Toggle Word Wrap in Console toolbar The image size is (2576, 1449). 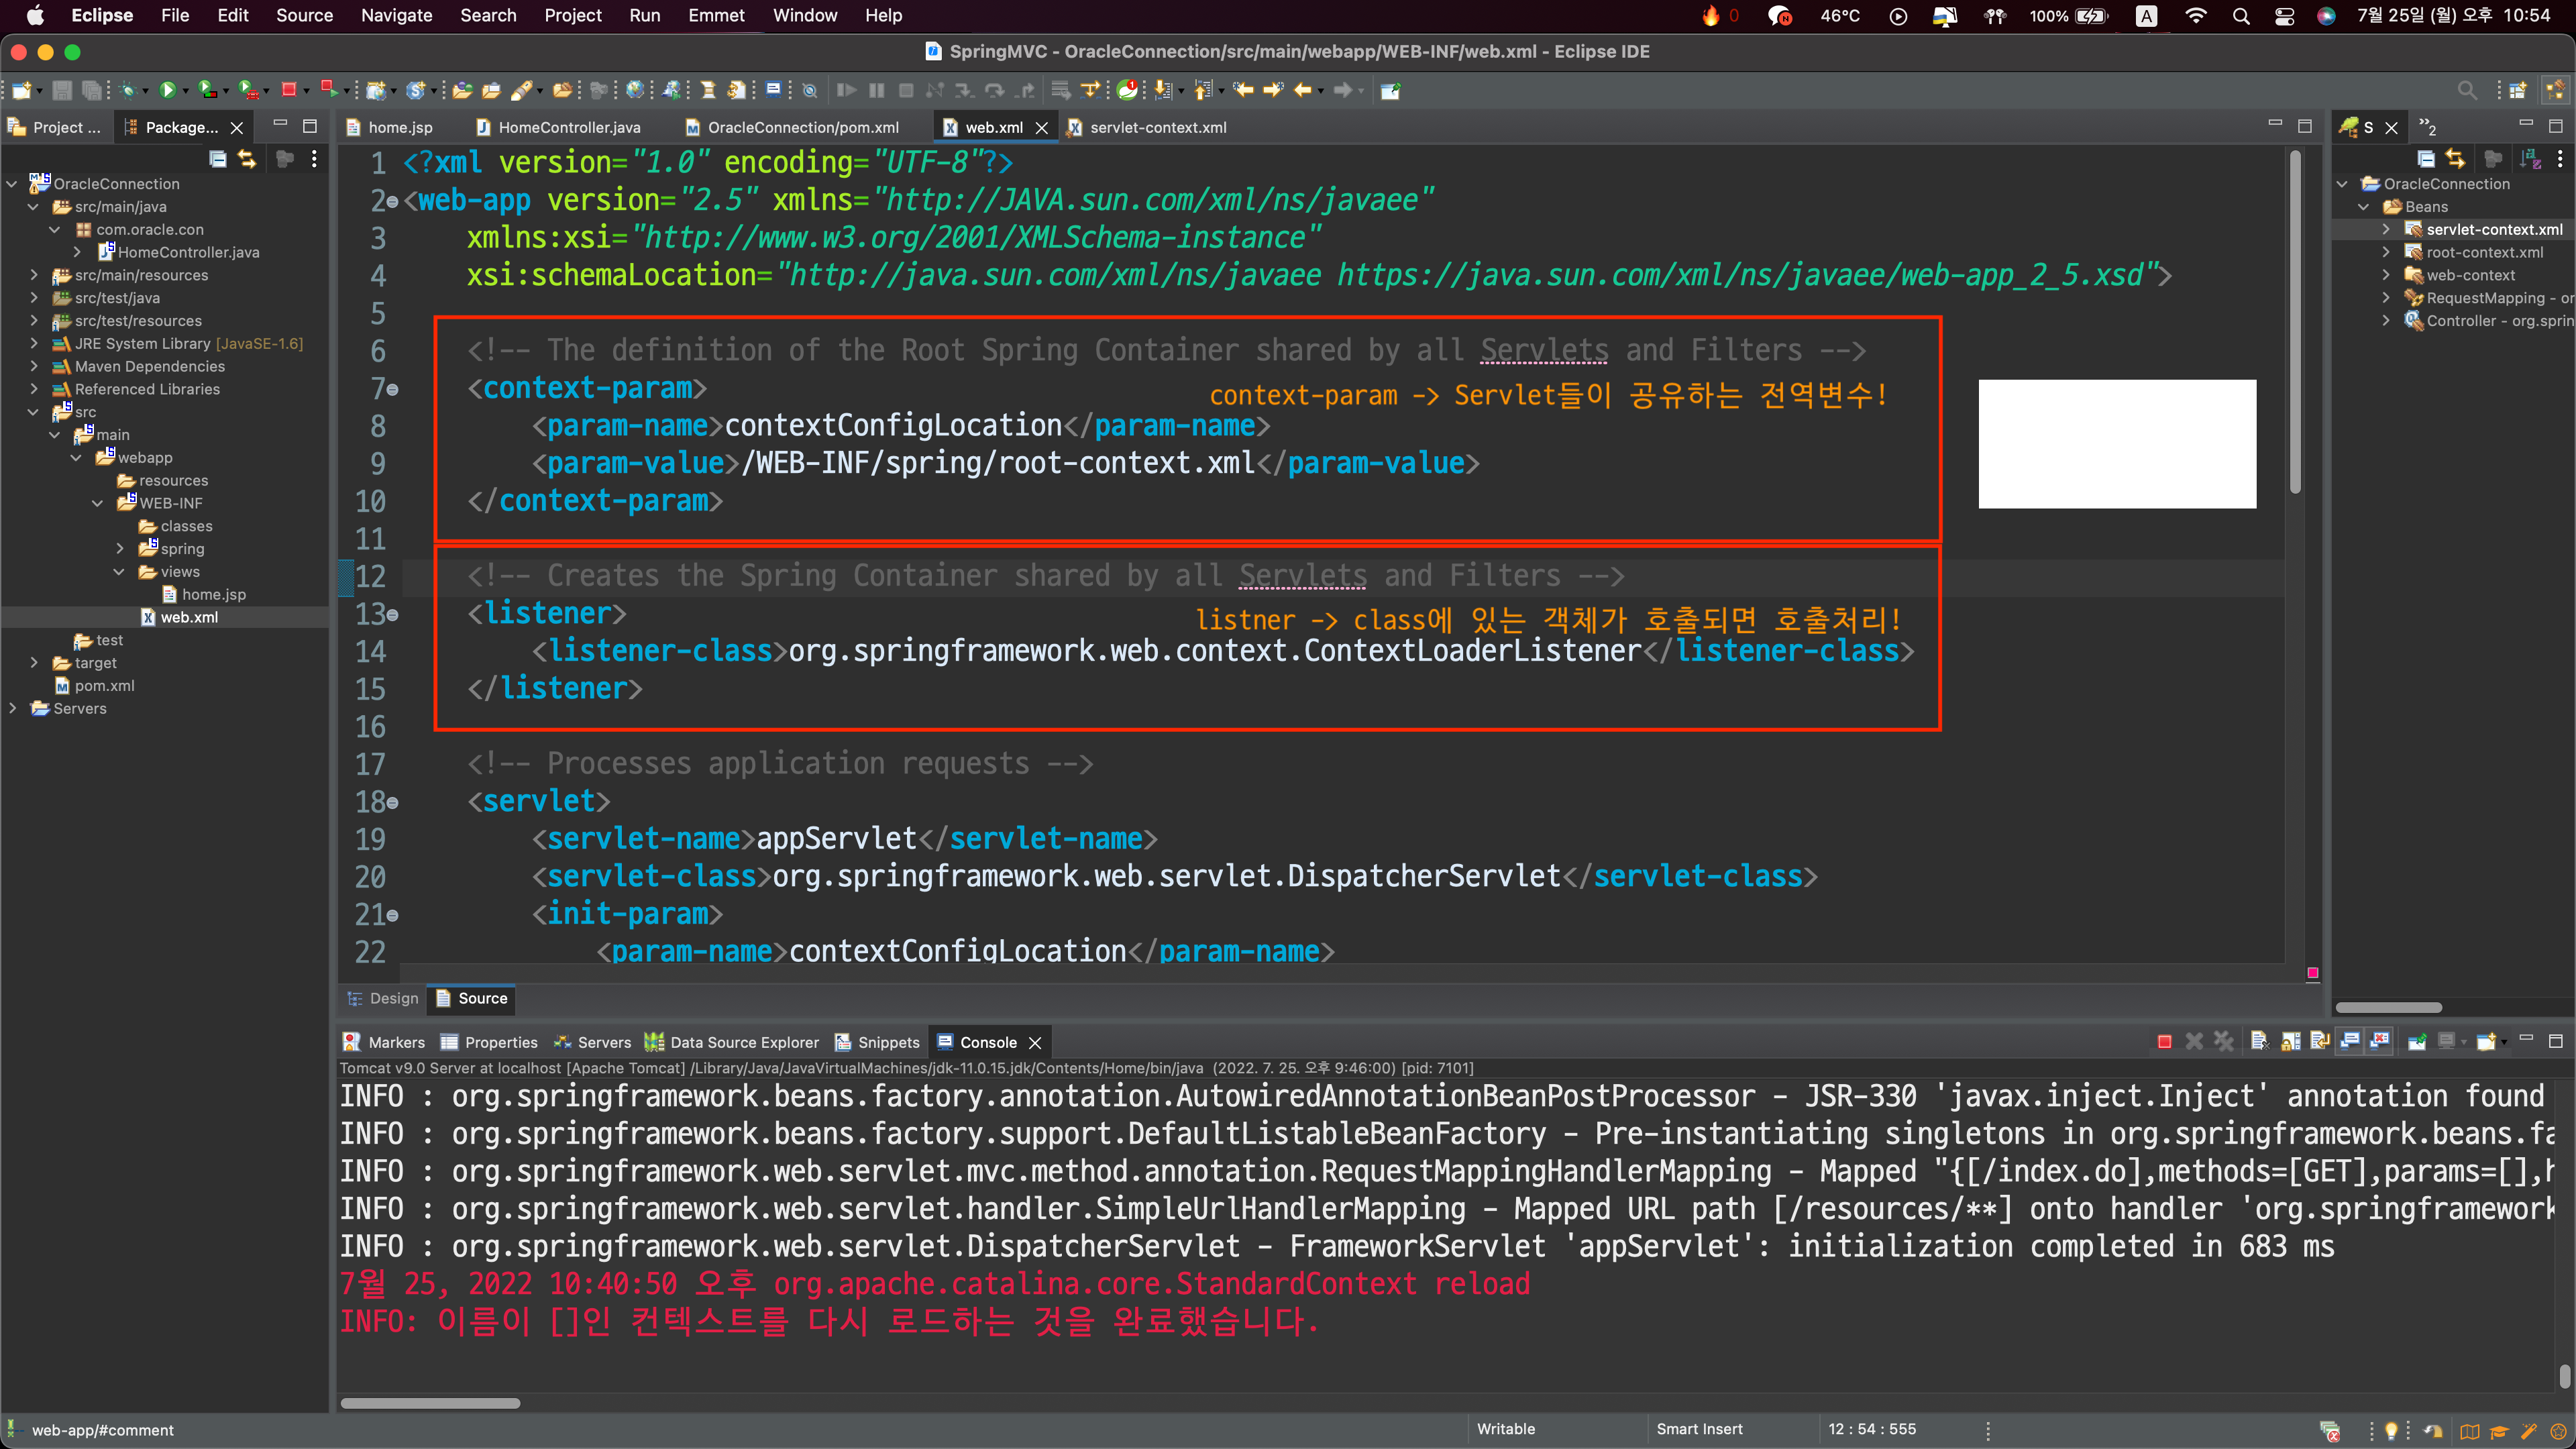pos(2320,1042)
